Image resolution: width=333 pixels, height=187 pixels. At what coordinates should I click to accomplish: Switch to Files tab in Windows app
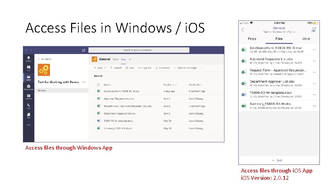click(123, 59)
